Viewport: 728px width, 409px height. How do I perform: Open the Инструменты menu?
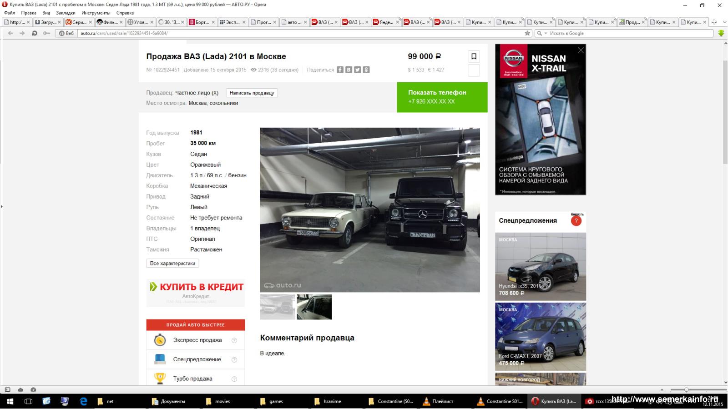coord(96,13)
